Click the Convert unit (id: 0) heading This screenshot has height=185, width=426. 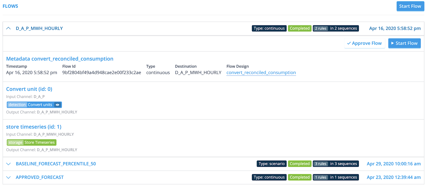click(29, 89)
